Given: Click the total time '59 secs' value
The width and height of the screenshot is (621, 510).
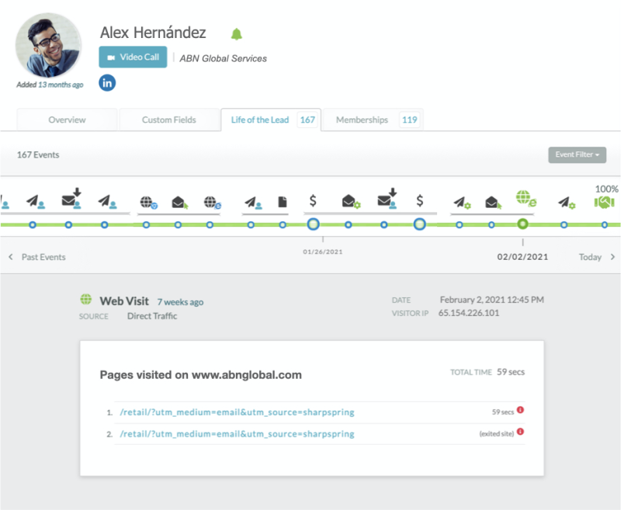Looking at the screenshot, I should point(511,372).
